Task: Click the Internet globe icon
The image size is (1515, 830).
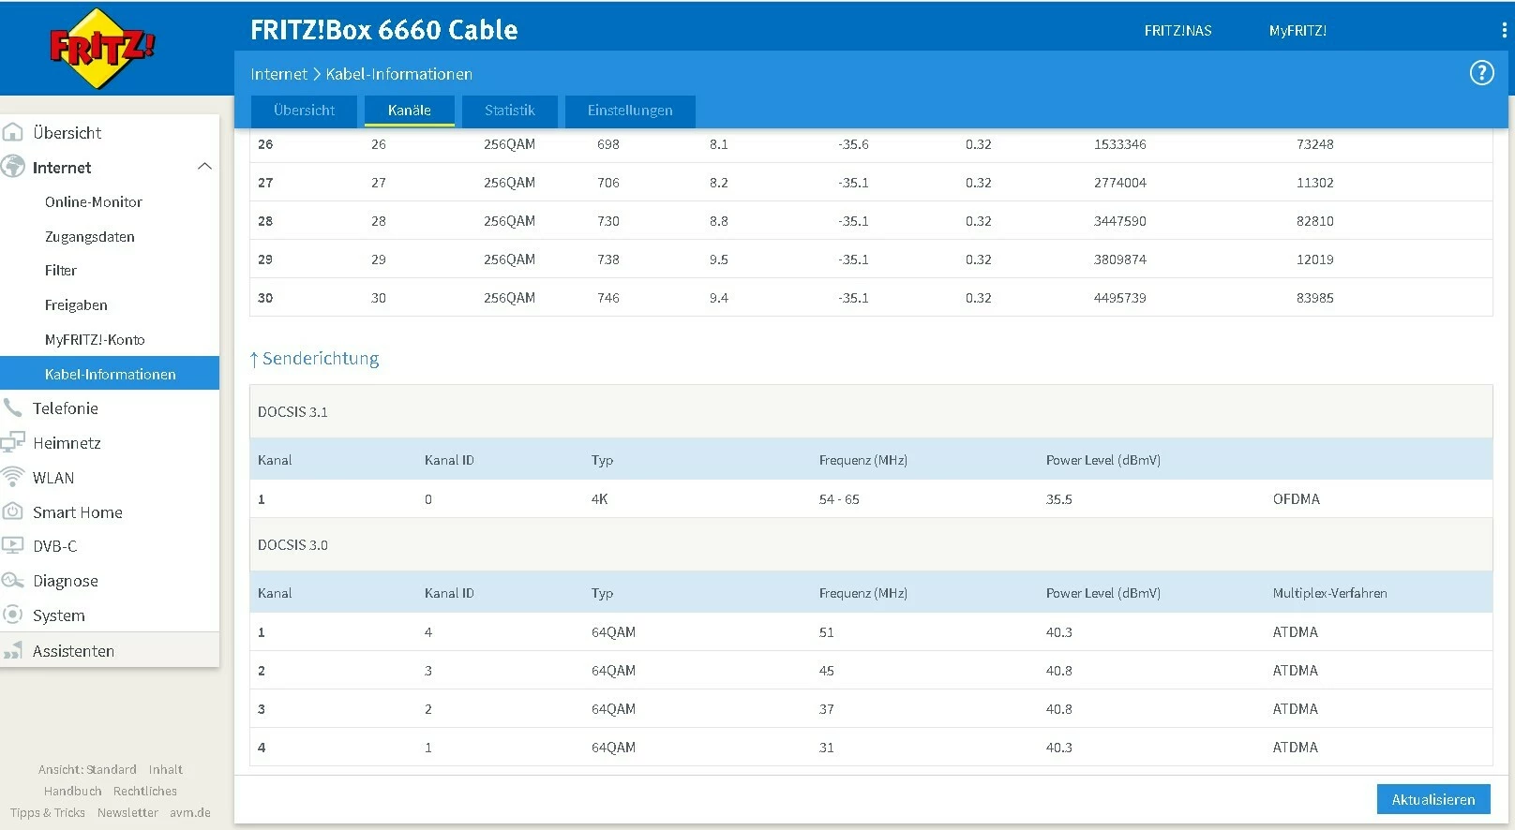Action: pyautogui.click(x=13, y=167)
